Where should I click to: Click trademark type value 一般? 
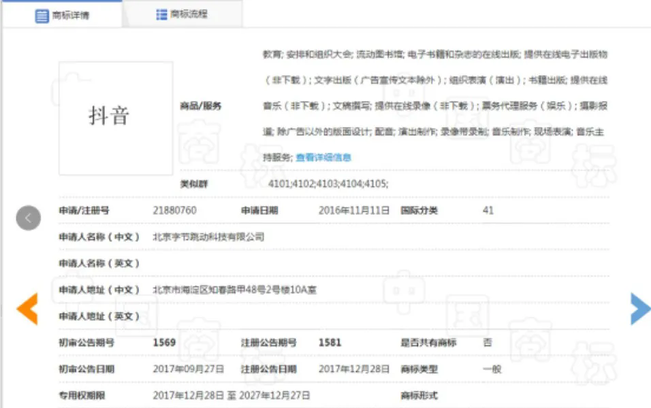coord(492,369)
